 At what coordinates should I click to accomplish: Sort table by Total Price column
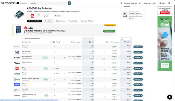(x=128, y=42)
